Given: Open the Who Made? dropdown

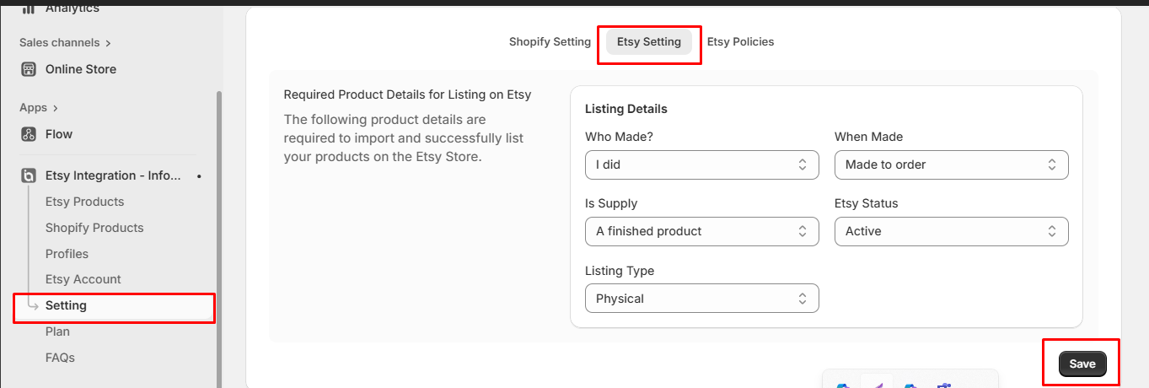Looking at the screenshot, I should pos(701,164).
